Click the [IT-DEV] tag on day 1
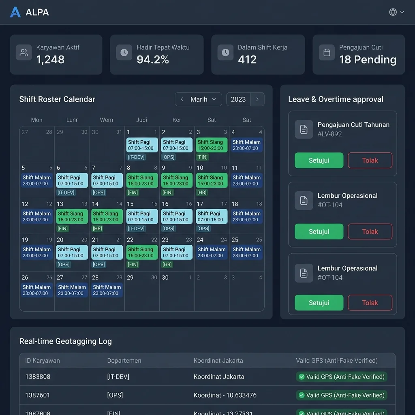Image resolution: width=415 pixels, height=415 pixels. (136, 157)
